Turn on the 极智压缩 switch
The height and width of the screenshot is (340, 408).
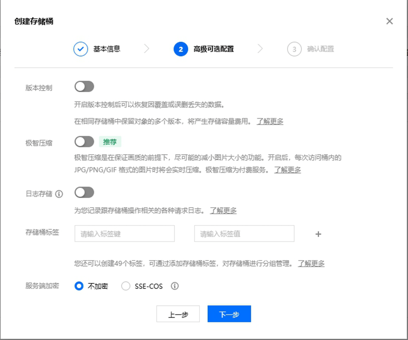pyautogui.click(x=84, y=142)
